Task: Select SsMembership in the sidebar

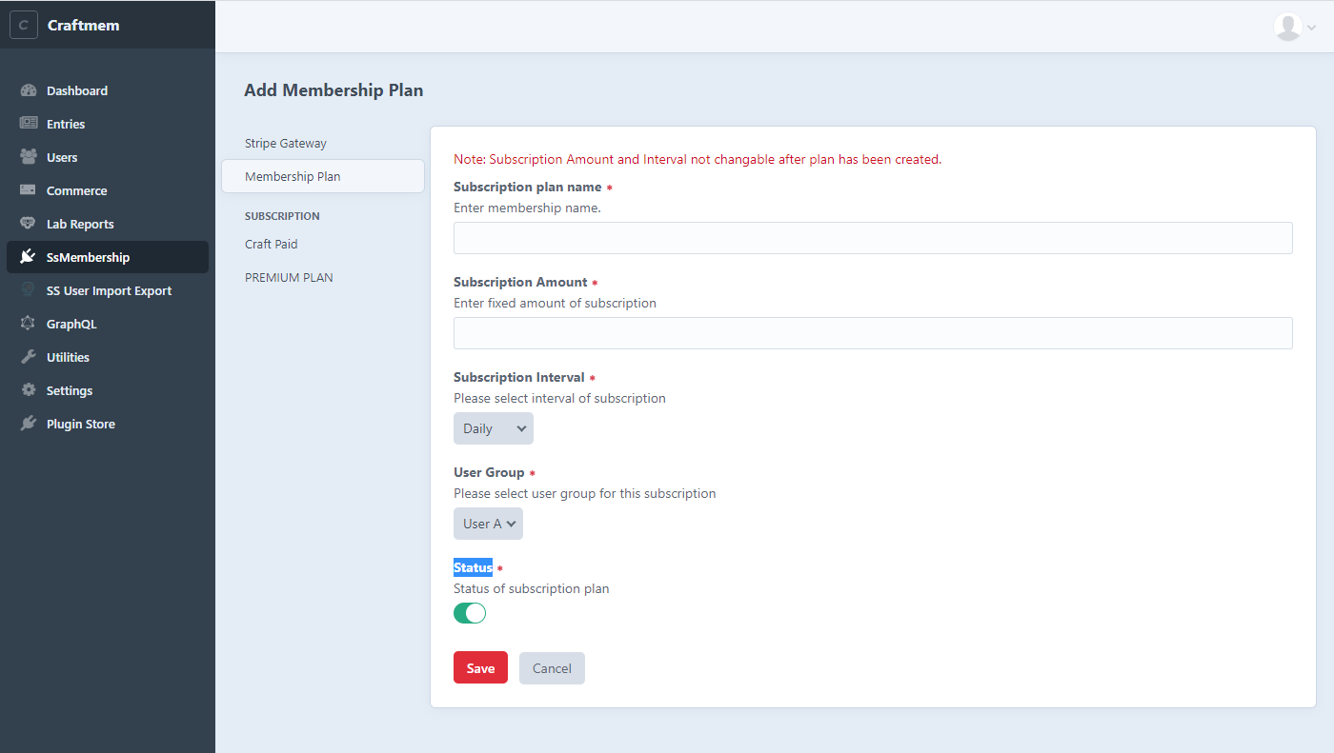Action: (x=107, y=257)
